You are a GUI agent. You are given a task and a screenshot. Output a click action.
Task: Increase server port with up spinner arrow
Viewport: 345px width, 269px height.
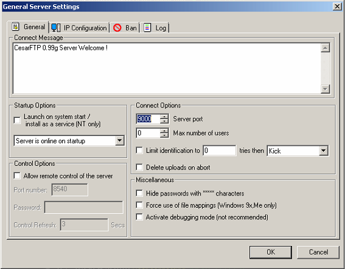164,117
